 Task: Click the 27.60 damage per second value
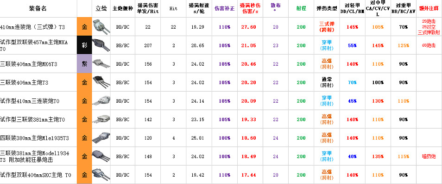(249, 27)
